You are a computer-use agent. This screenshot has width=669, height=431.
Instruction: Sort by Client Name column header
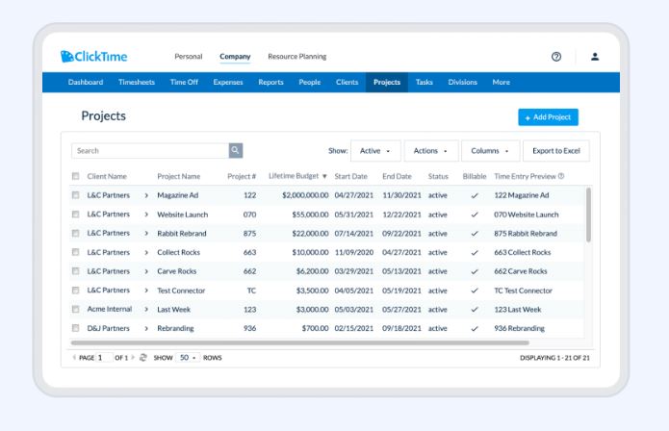(107, 176)
